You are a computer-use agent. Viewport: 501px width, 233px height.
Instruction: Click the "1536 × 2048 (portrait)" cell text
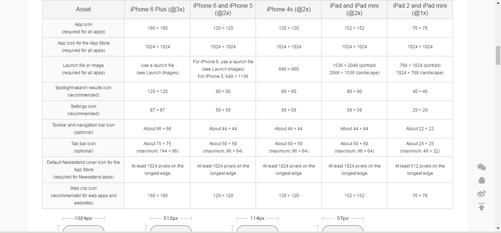coord(354,65)
